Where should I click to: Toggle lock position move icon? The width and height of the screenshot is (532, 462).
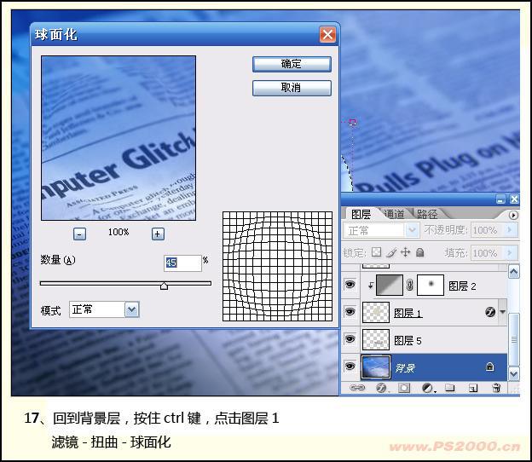tap(405, 252)
